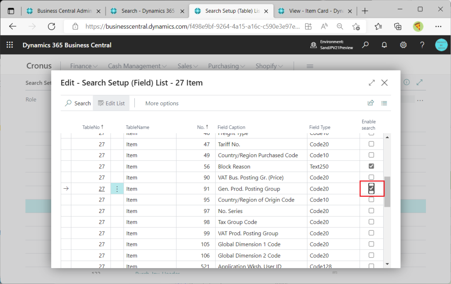Close the Search Setup (Table) List tab

266,11
